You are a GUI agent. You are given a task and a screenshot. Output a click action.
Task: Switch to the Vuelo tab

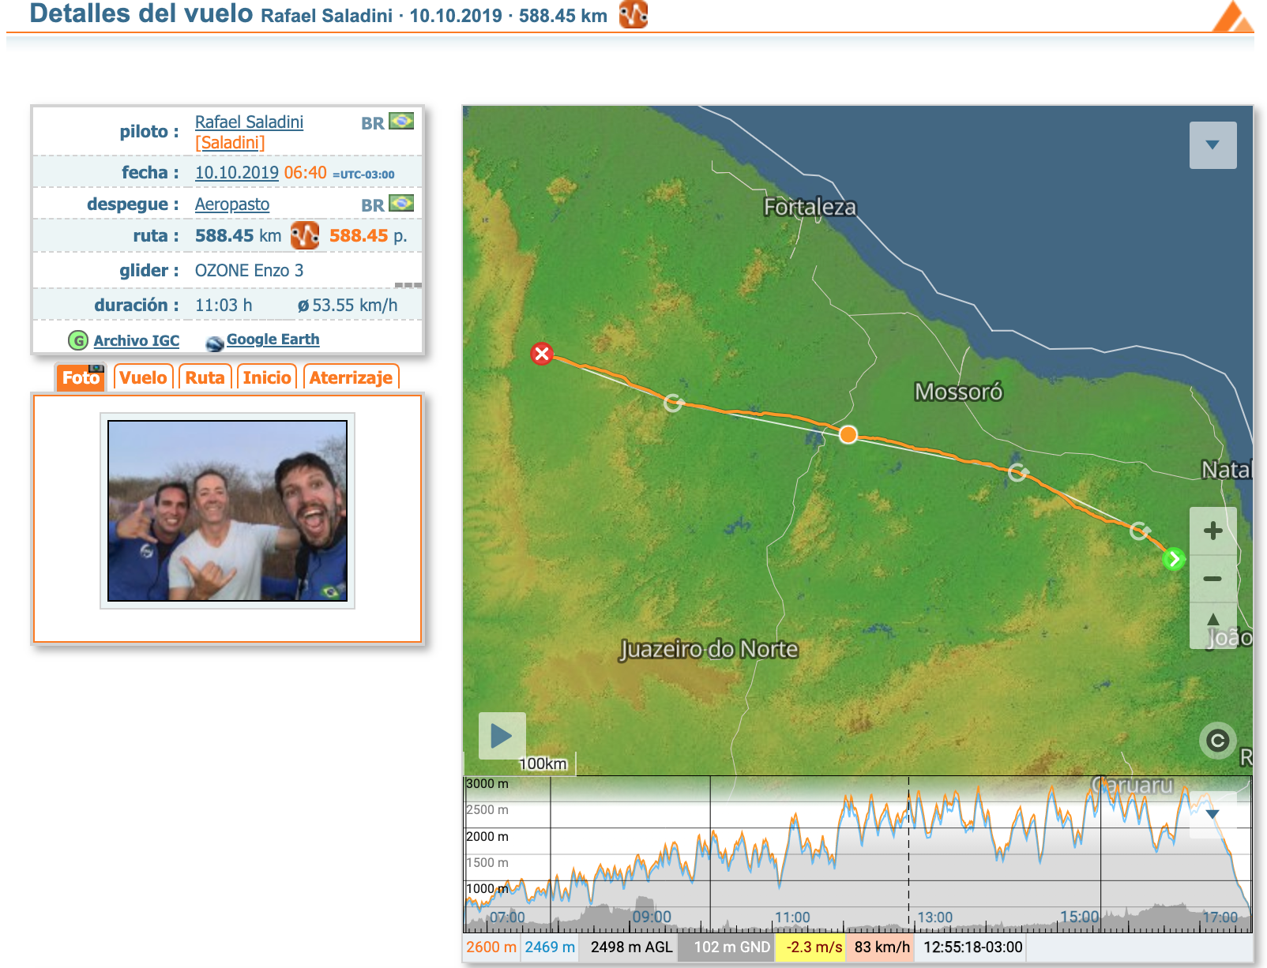(143, 377)
